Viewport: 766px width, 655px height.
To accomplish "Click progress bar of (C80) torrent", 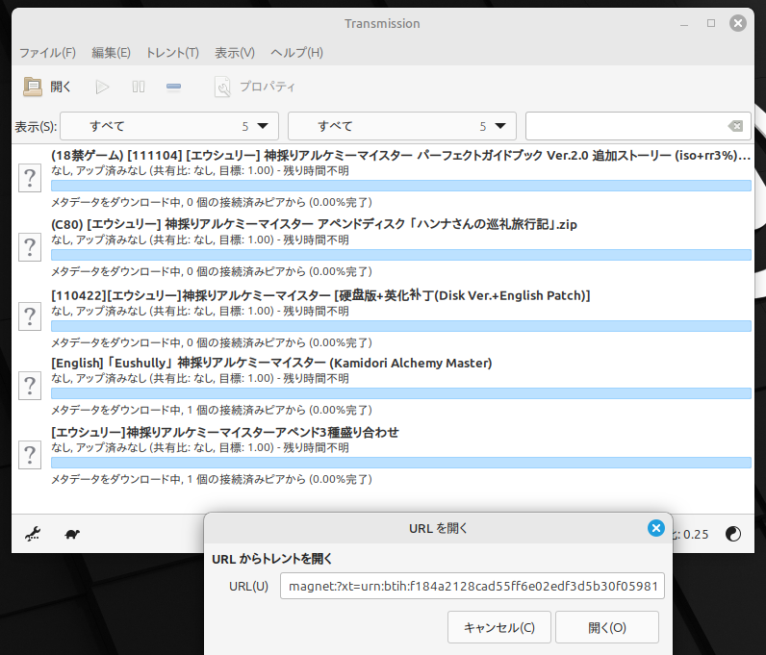I will click(401, 255).
